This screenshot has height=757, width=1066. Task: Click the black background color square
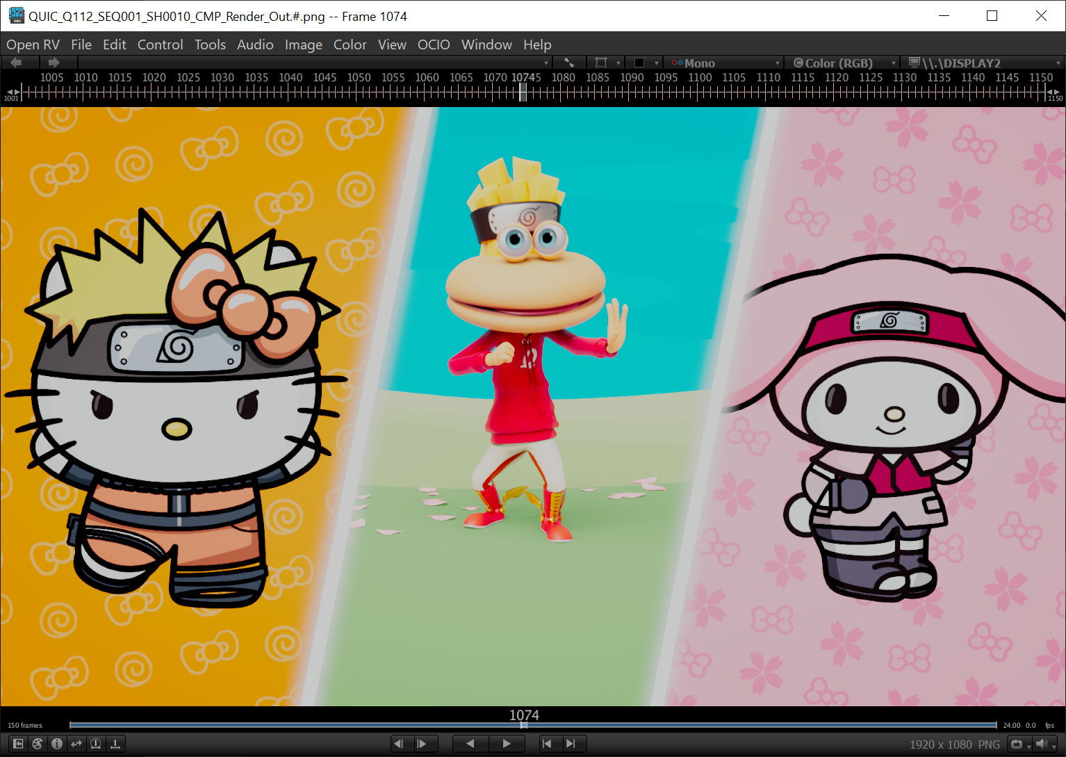639,63
